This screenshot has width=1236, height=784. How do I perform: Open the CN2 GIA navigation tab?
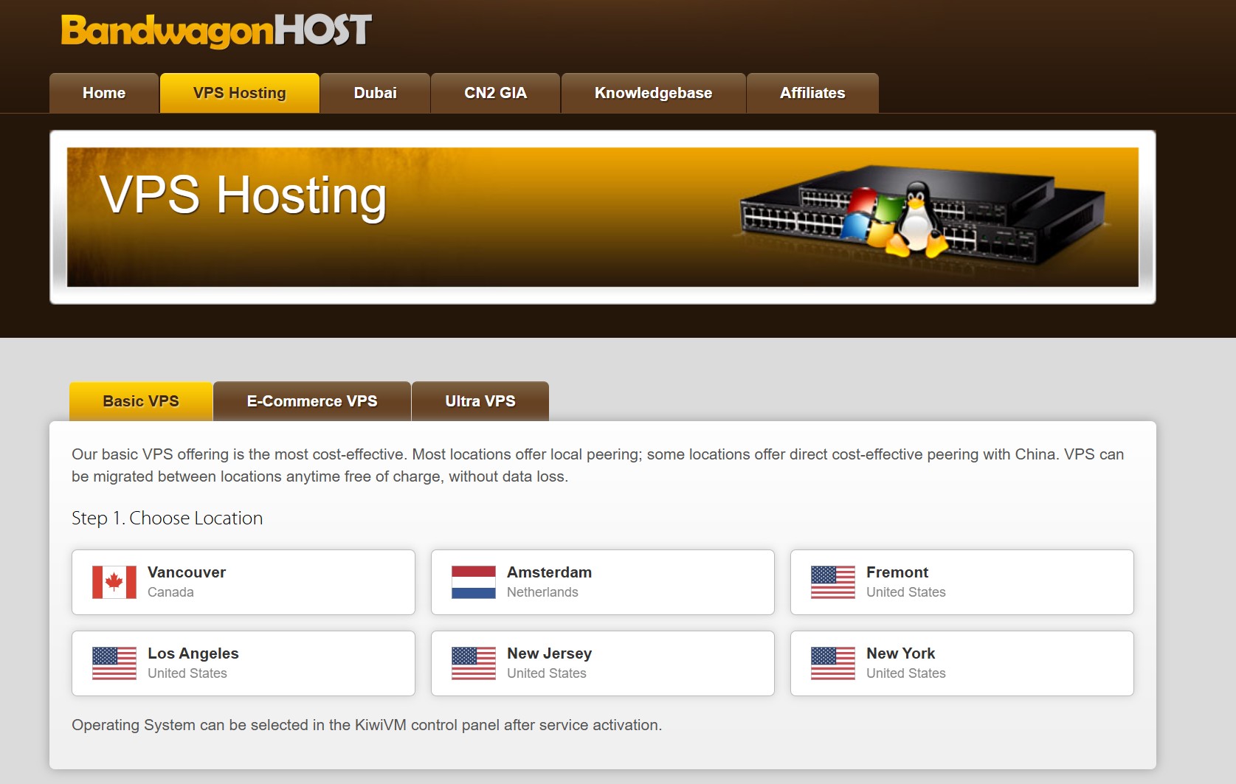pyautogui.click(x=495, y=93)
